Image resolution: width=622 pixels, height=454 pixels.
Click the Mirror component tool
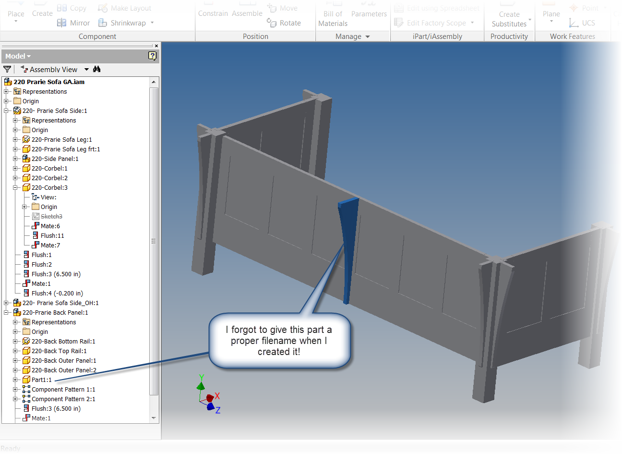[73, 23]
